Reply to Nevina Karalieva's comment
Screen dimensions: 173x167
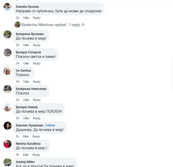point(36,155)
